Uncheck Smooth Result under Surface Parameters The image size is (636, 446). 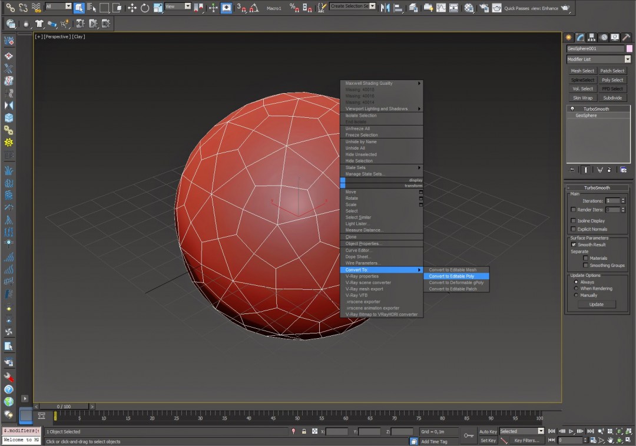[x=574, y=245]
